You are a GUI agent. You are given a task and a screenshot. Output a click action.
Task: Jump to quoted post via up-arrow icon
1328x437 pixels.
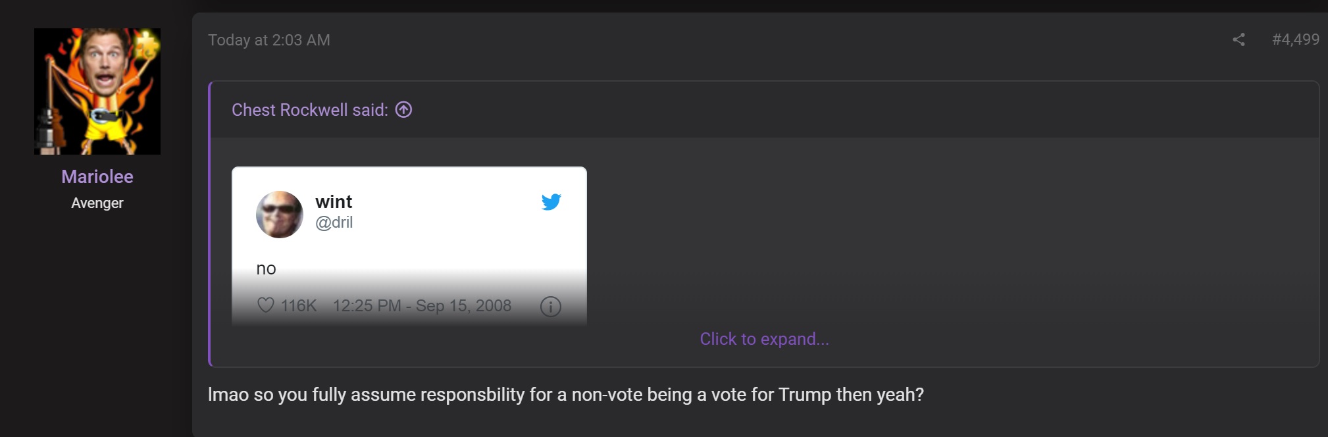403,109
